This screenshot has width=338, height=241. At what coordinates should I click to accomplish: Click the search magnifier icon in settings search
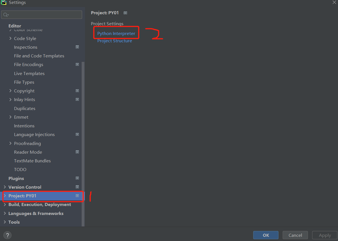(x=6, y=15)
